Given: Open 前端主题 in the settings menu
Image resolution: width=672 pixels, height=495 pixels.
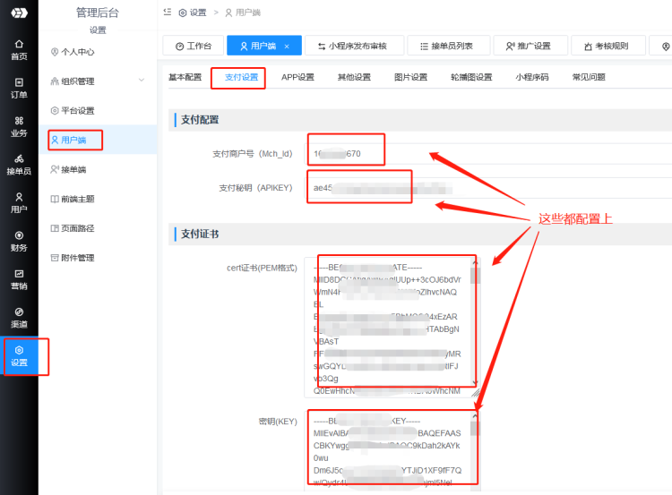Looking at the screenshot, I should click(76, 199).
